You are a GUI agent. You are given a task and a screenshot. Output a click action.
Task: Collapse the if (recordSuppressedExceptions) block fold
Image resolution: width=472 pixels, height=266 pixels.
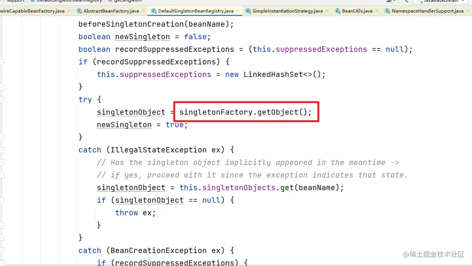[x=2, y=62]
